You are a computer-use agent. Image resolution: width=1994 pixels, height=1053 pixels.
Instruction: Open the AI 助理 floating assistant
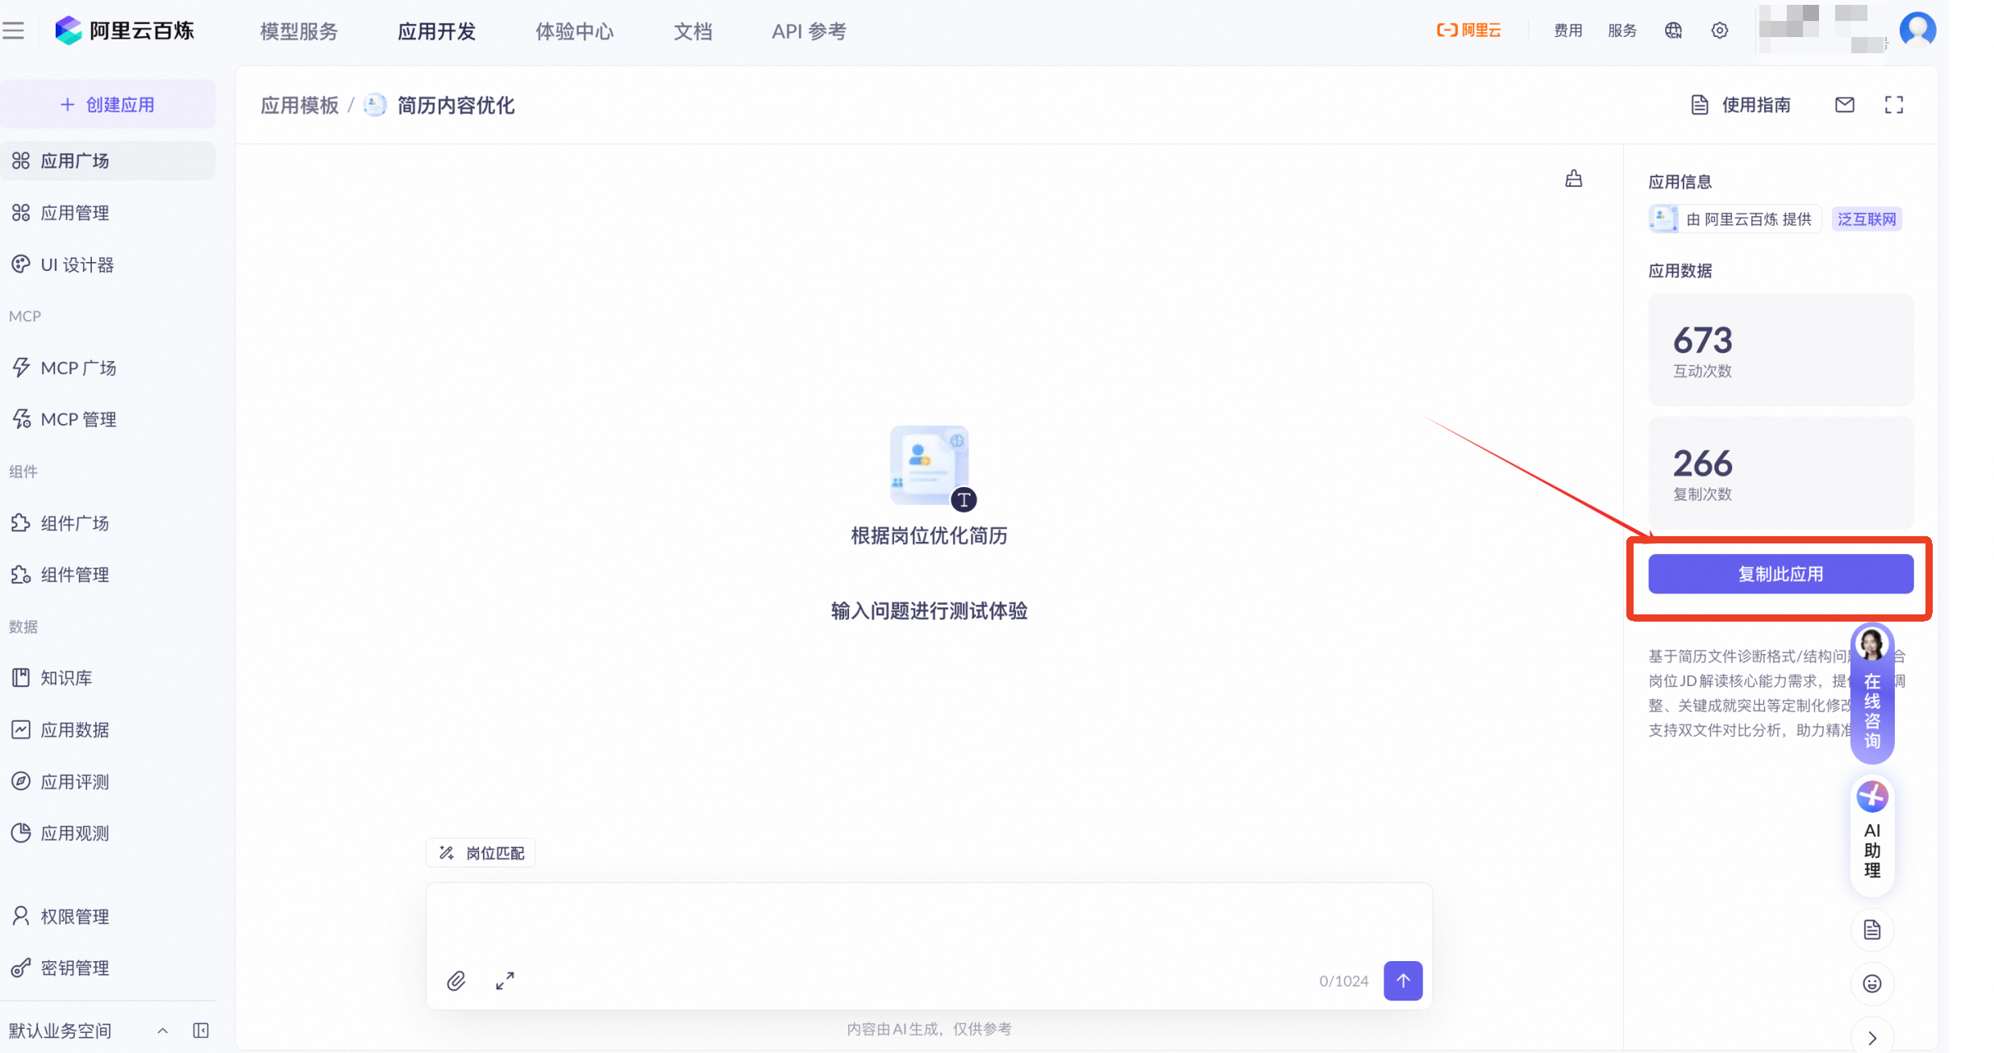1871,834
